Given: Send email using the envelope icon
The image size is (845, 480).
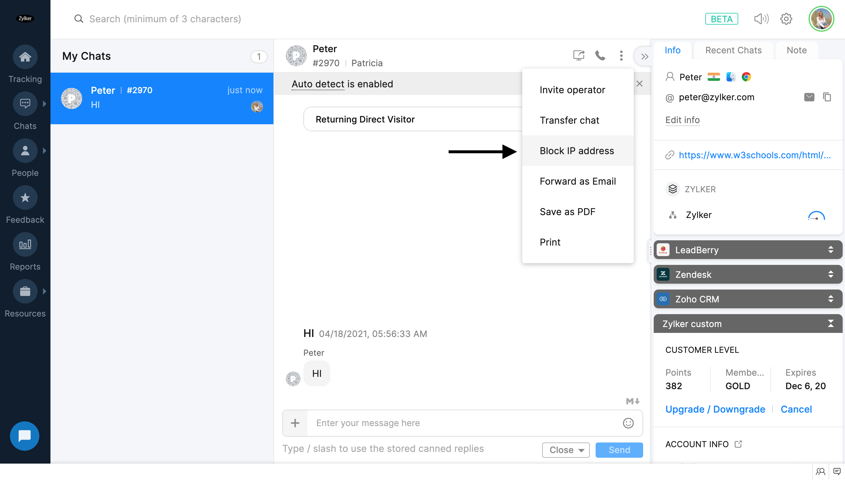Looking at the screenshot, I should (809, 97).
